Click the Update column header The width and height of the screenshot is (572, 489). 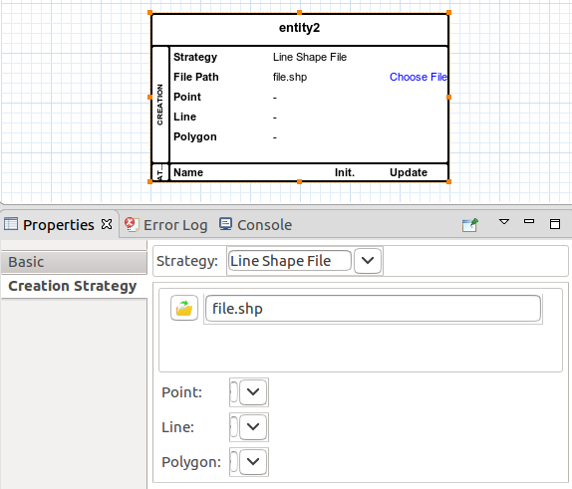[409, 172]
